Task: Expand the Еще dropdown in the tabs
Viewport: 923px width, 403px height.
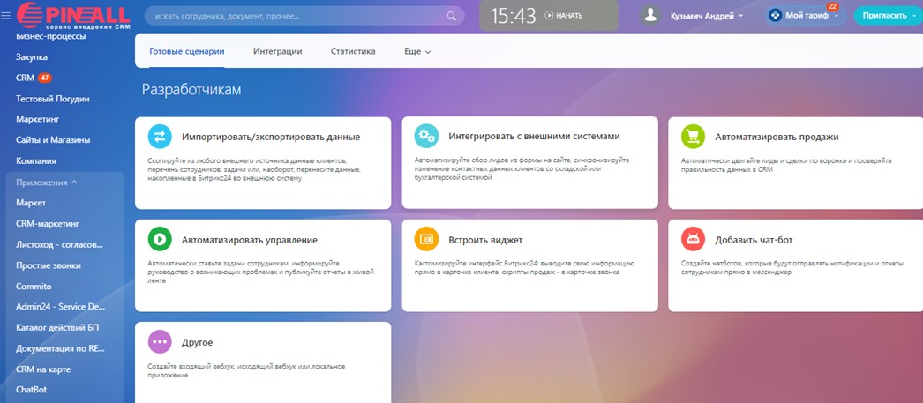Action: (x=417, y=52)
